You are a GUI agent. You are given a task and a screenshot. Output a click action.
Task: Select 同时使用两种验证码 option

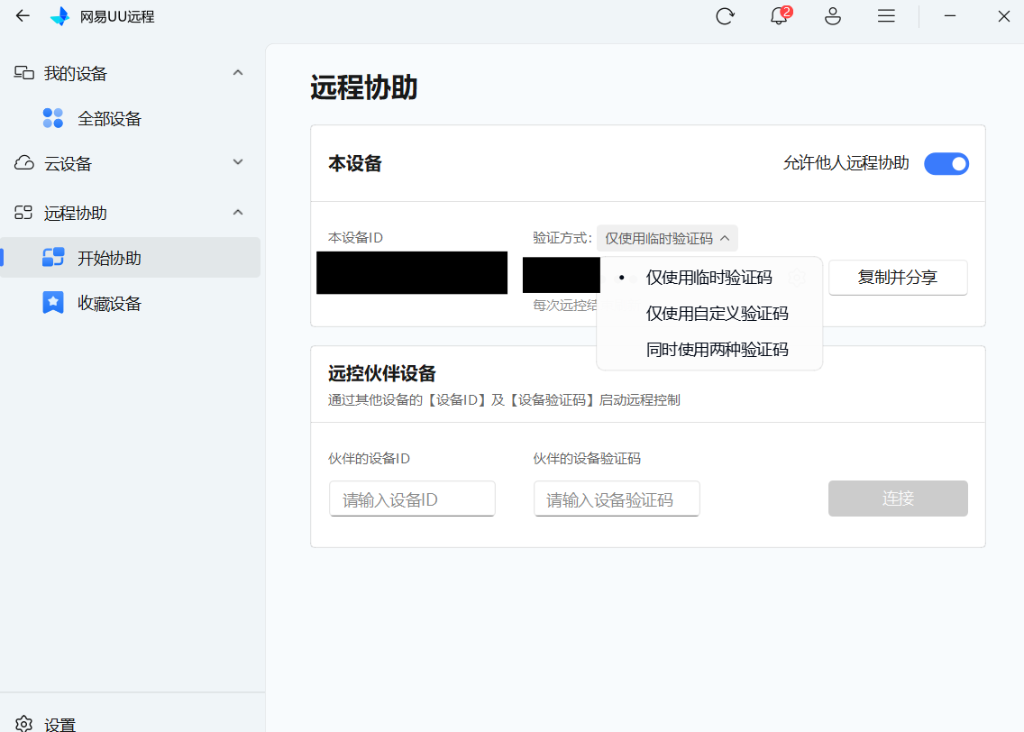709,350
